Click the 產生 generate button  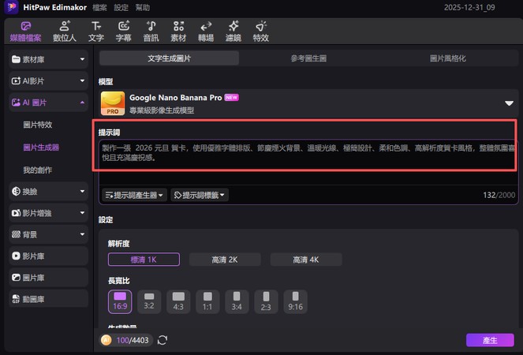pyautogui.click(x=490, y=340)
